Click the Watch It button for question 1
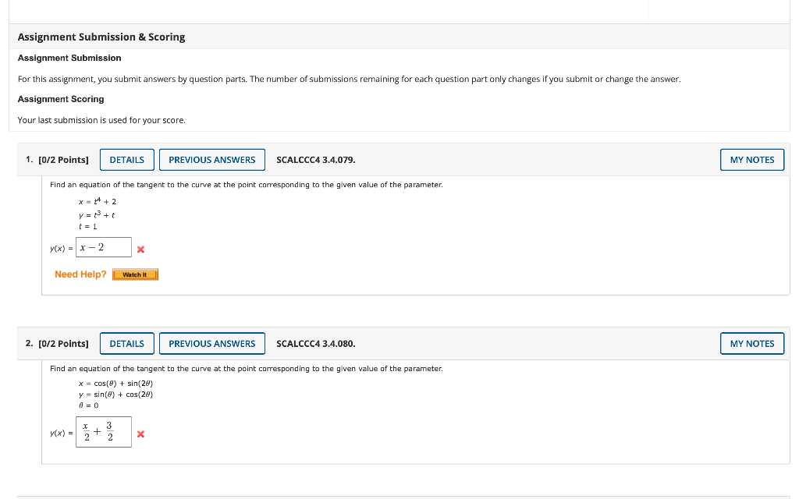The image size is (799, 499). tap(135, 274)
